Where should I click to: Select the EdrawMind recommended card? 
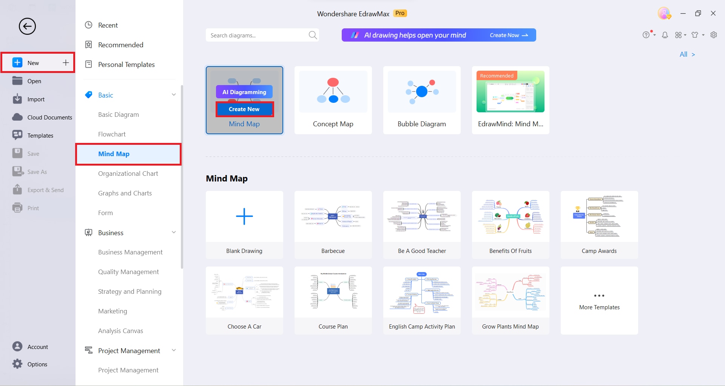point(511,100)
